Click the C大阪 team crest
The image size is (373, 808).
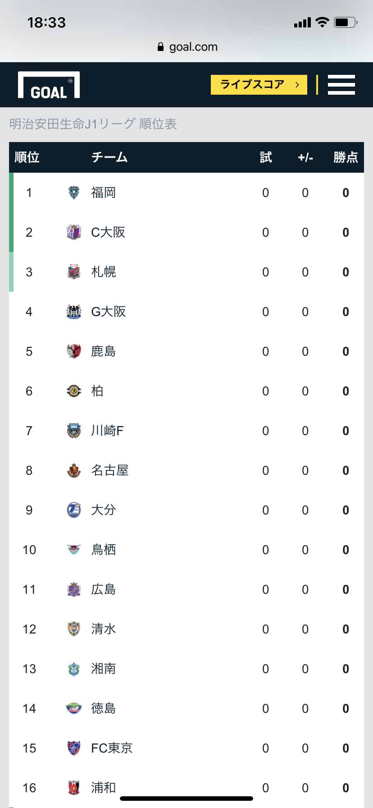[74, 233]
